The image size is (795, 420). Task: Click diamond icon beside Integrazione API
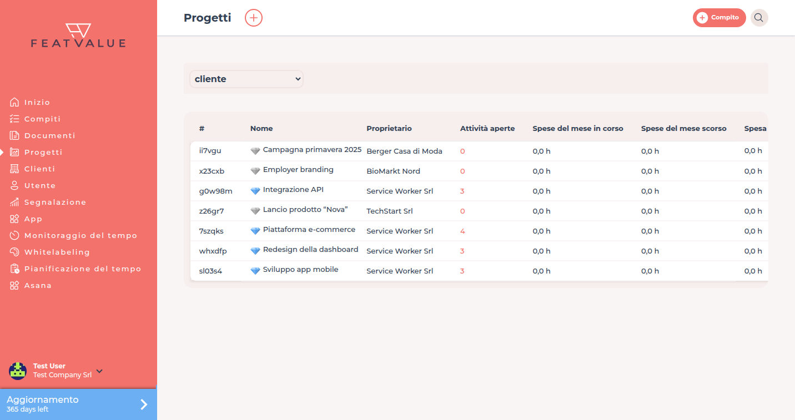tap(255, 191)
